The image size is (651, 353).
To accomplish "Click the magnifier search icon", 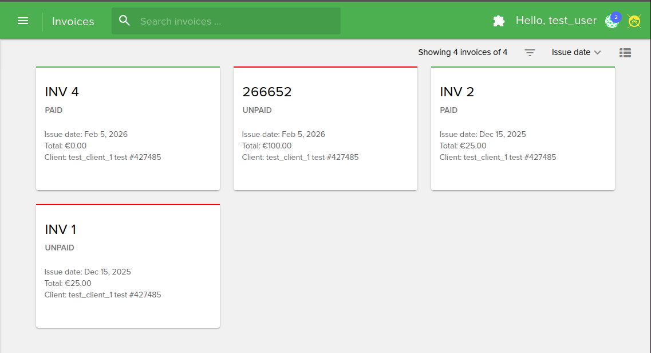I will (x=125, y=21).
